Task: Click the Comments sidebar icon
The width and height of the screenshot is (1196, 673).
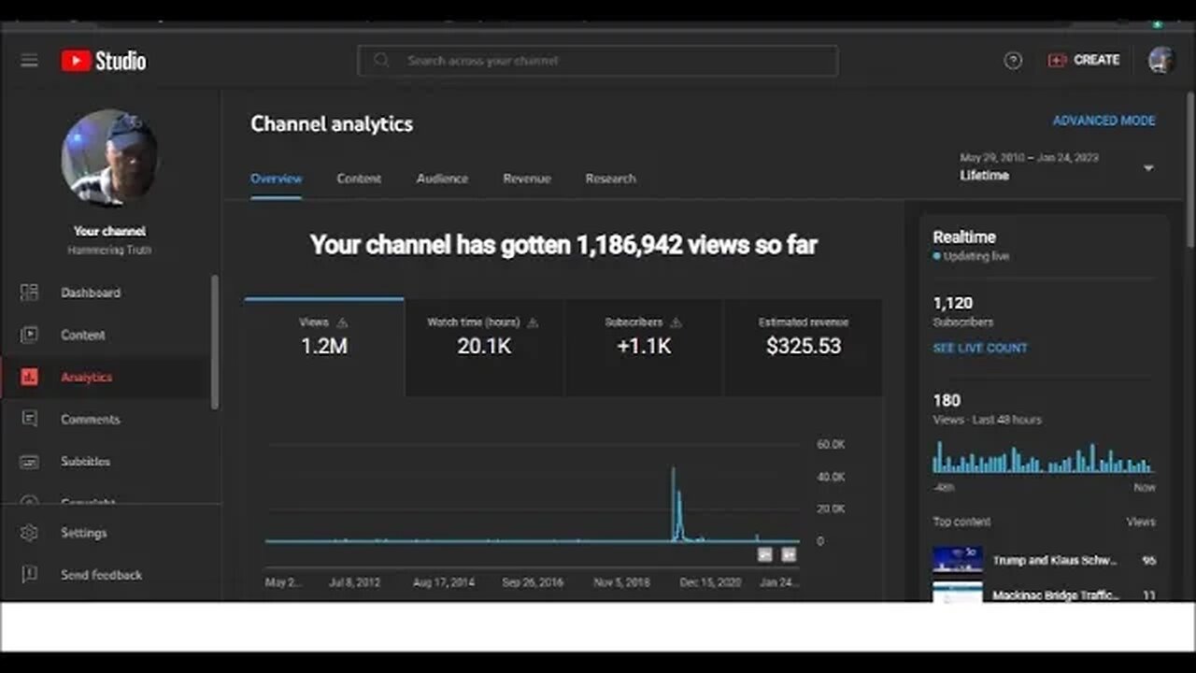Action: (x=29, y=420)
